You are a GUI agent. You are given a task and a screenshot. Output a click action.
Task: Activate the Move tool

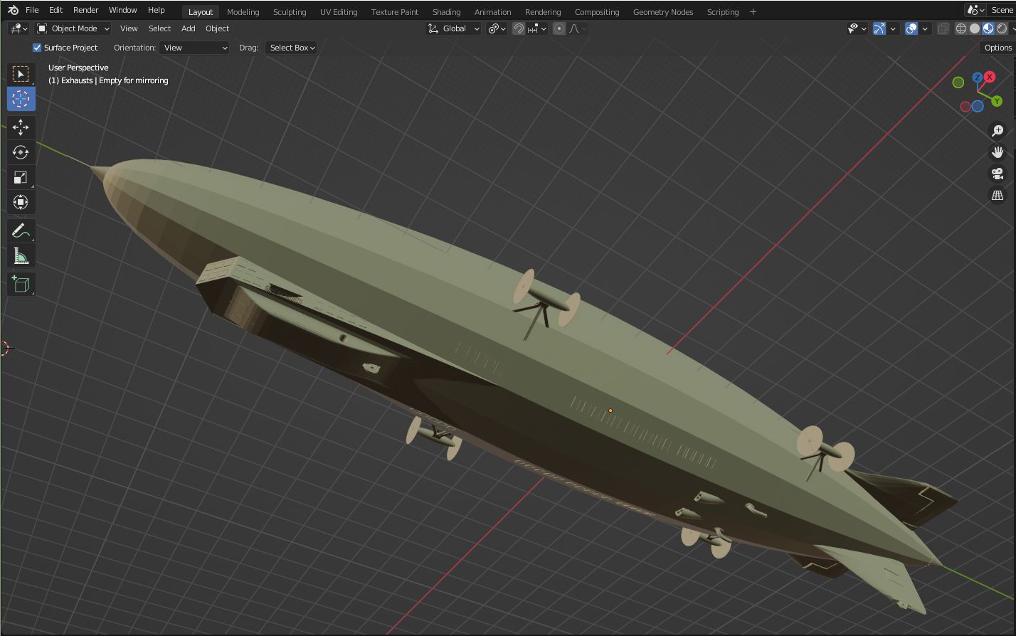point(21,127)
